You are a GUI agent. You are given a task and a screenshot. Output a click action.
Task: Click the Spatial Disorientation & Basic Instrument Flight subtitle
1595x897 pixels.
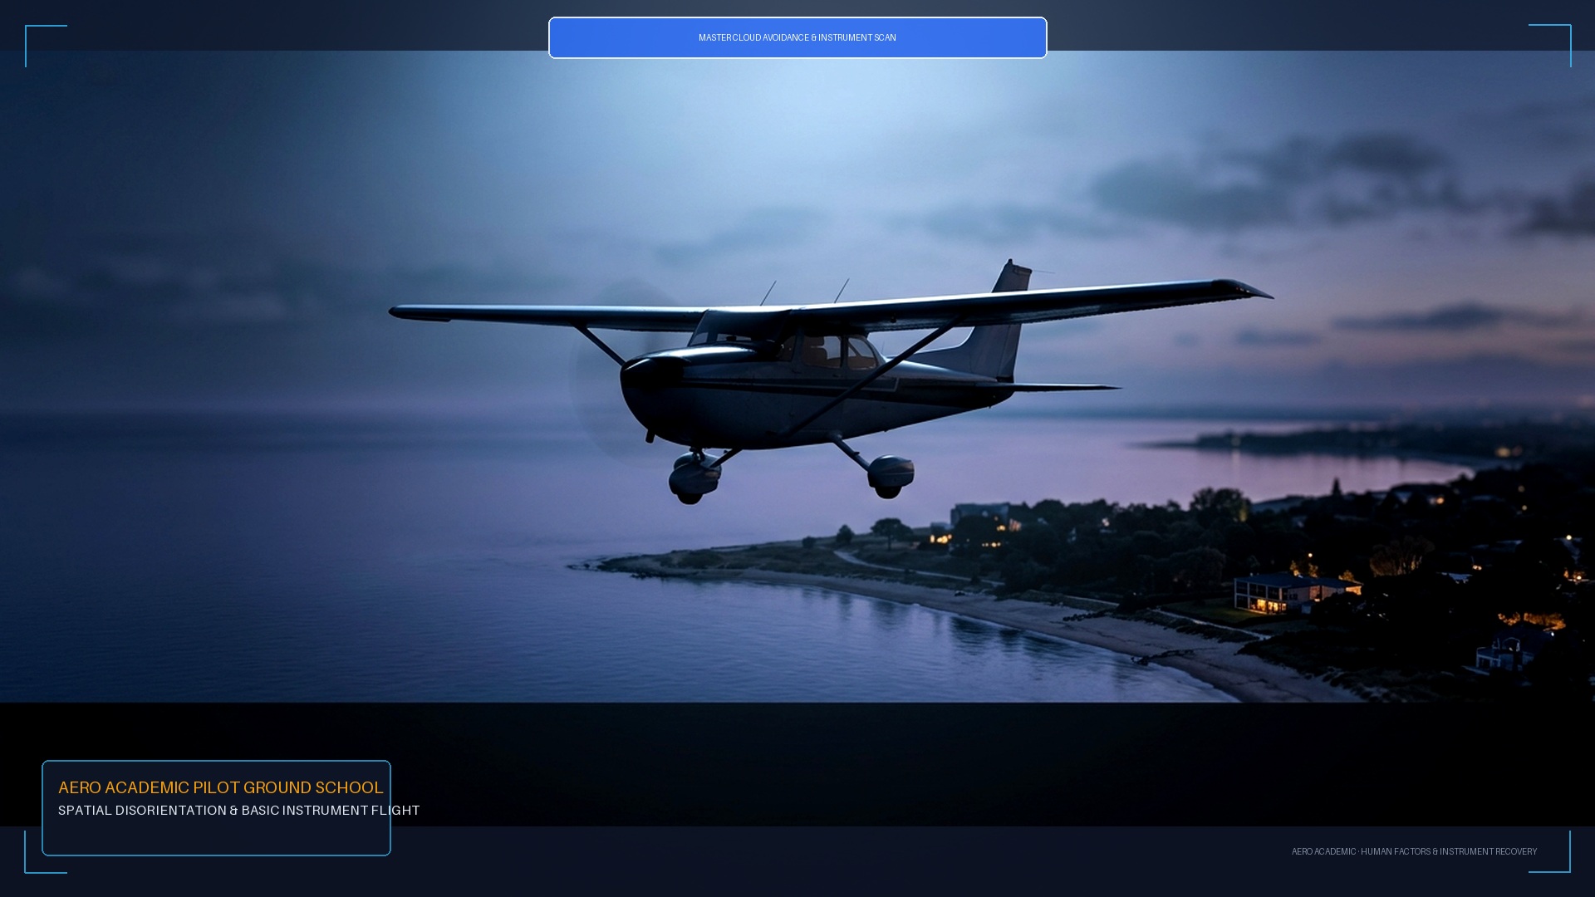239,811
